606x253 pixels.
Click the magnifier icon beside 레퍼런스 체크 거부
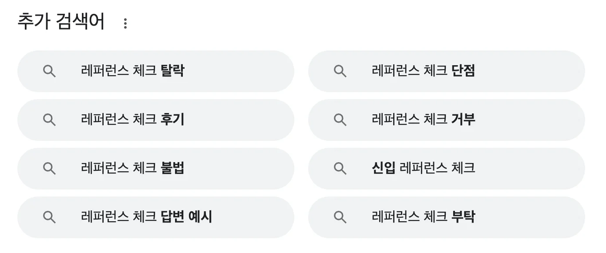(340, 120)
